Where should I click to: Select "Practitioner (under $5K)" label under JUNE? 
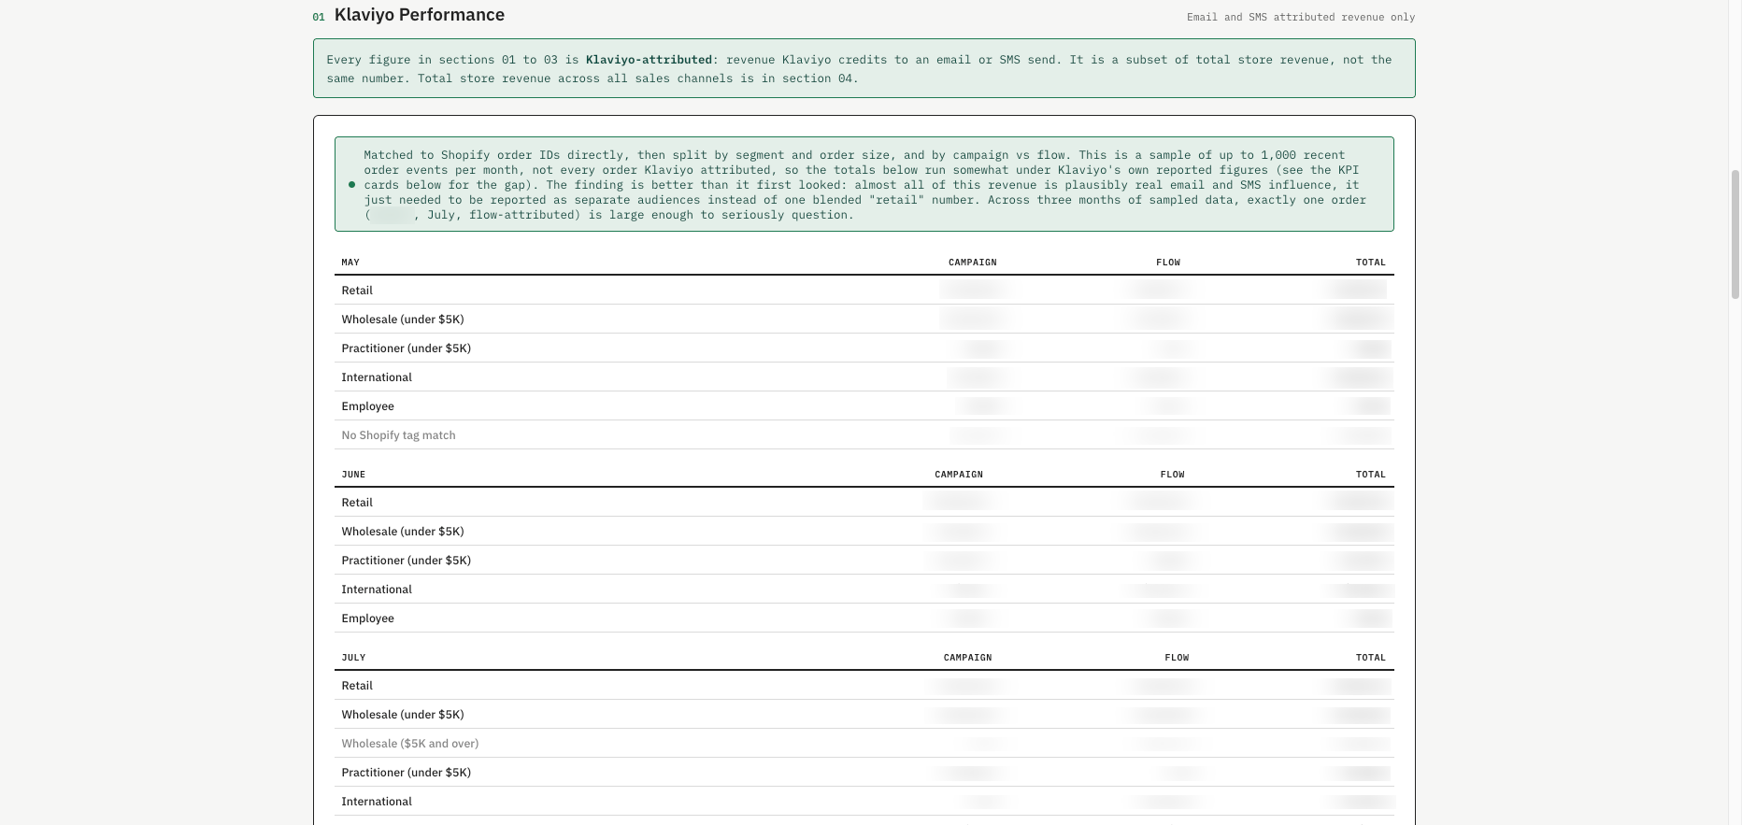click(x=407, y=561)
